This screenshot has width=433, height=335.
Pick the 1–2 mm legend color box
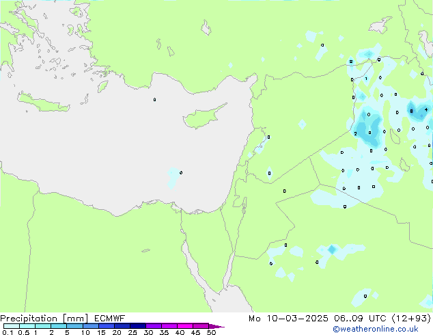coord(43,326)
